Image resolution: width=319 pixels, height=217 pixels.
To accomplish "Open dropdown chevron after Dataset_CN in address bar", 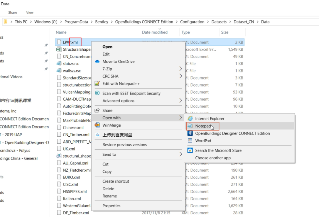I will click(x=258, y=22).
